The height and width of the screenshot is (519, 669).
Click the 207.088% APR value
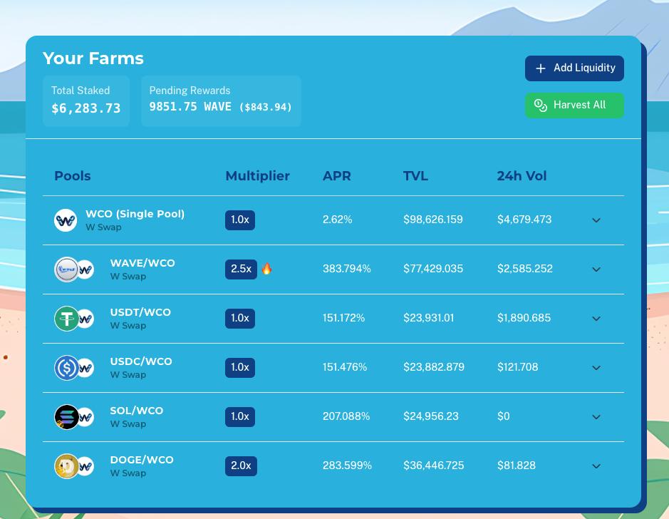(x=346, y=416)
